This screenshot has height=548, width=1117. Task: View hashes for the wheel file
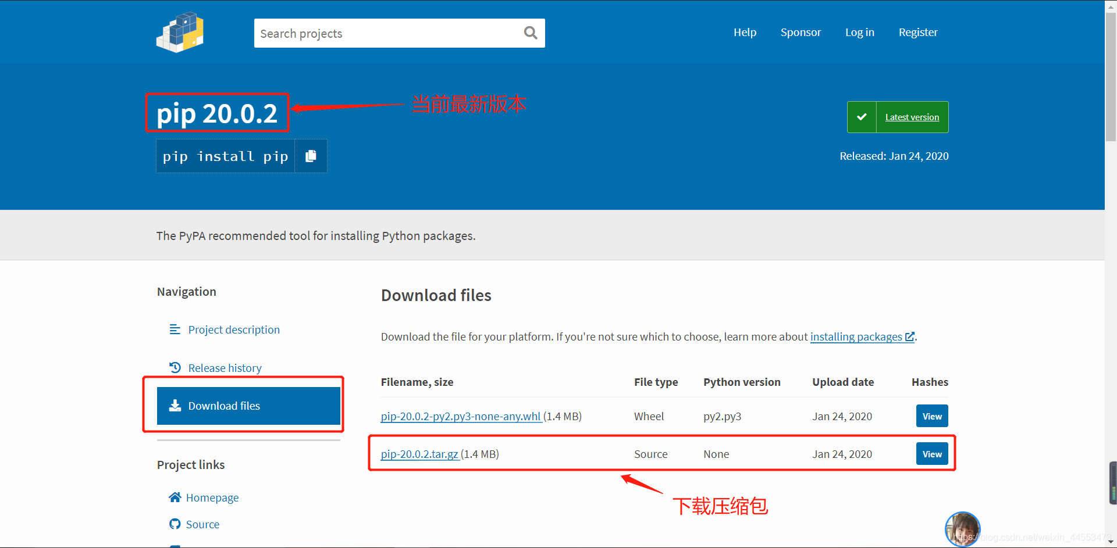[932, 416]
